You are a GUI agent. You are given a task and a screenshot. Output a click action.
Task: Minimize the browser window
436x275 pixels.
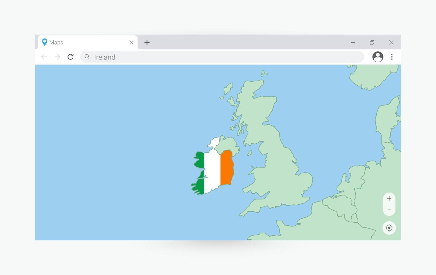353,42
